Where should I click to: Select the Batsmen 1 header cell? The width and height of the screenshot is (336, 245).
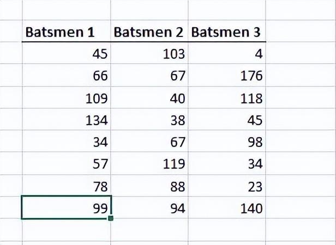pyautogui.click(x=67, y=31)
